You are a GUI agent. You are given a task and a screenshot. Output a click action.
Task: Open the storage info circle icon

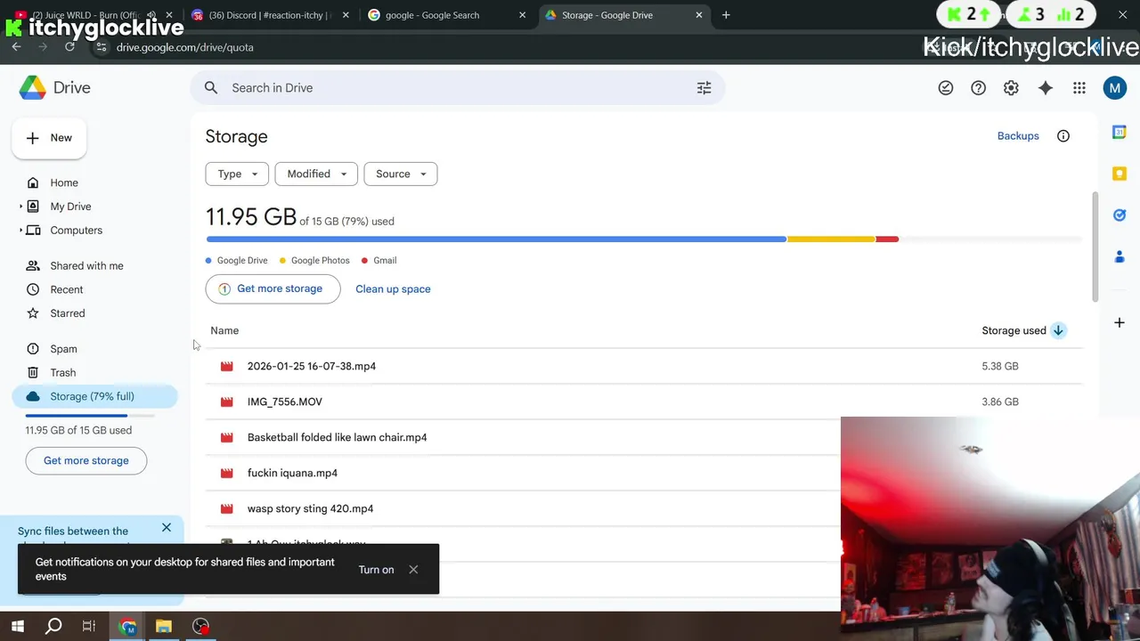tap(1063, 136)
